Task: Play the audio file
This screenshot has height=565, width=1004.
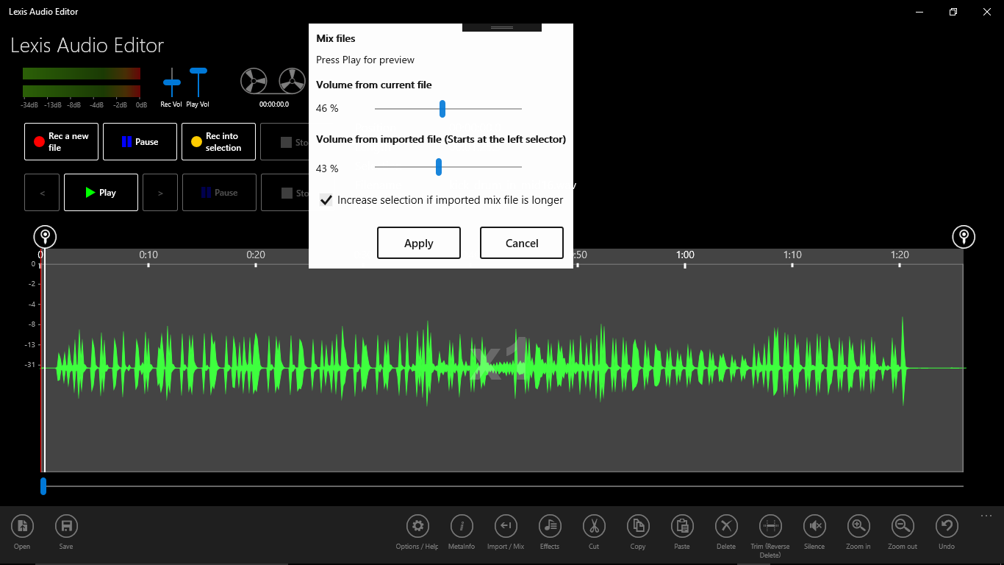Action: (101, 192)
